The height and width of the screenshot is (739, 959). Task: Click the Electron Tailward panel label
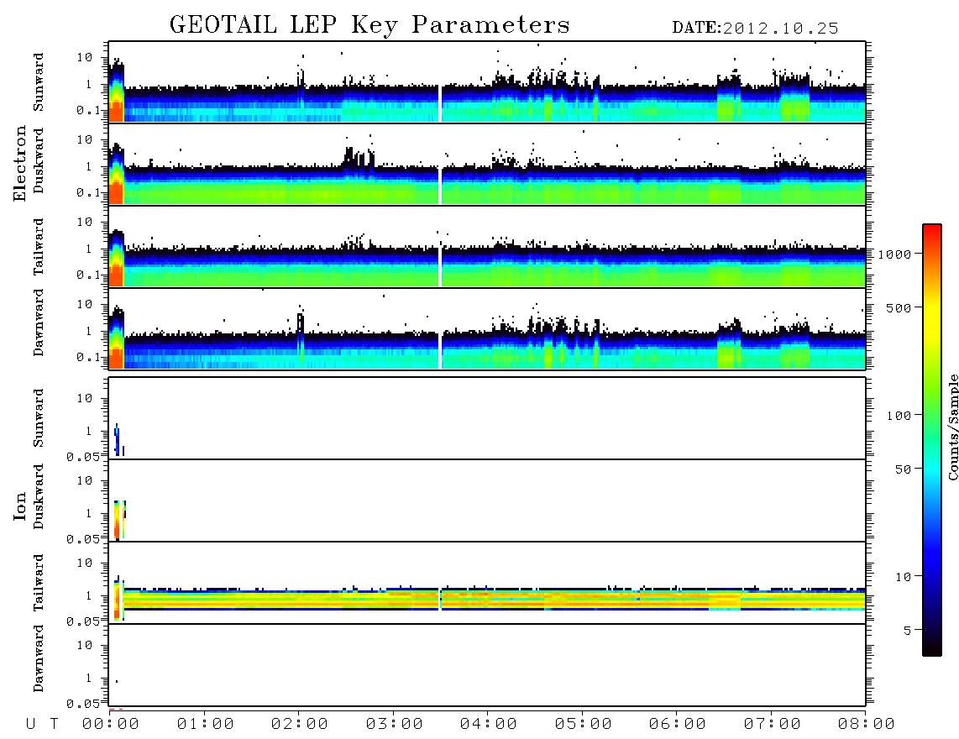(39, 246)
